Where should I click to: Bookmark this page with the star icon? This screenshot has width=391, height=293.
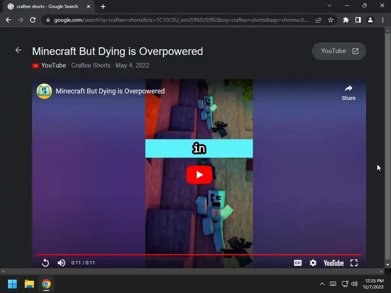pos(331,20)
